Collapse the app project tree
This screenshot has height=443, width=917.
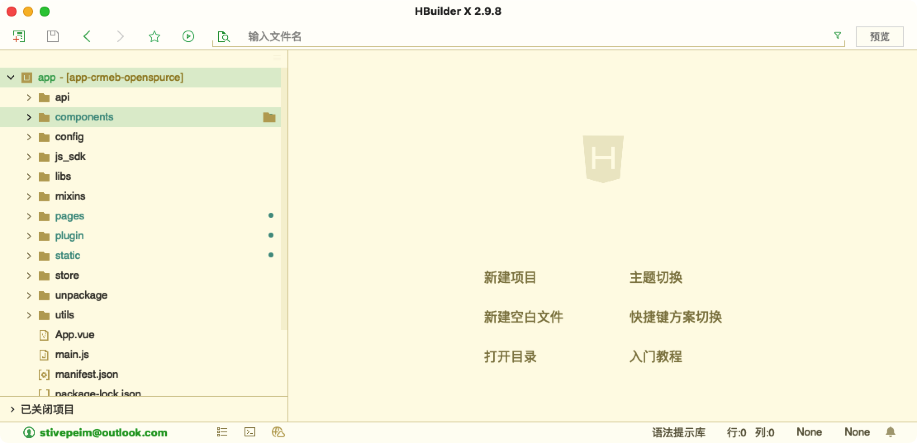pos(11,77)
